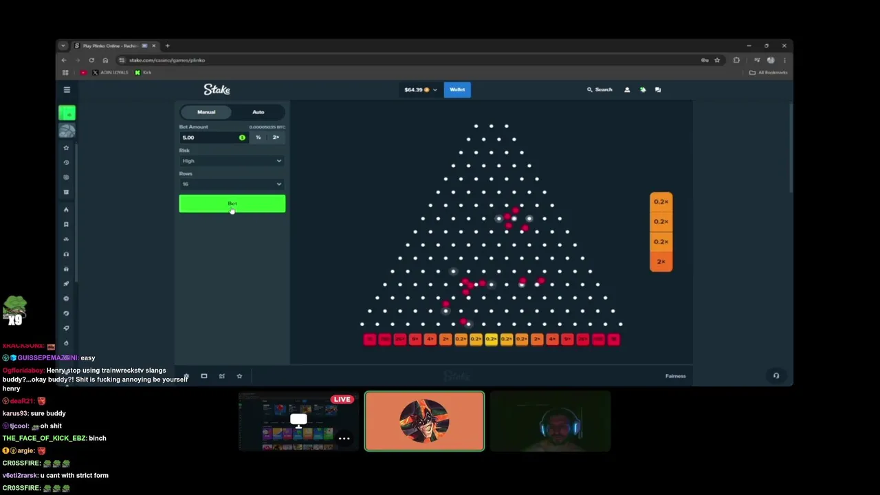Open the Wallet
This screenshot has width=880, height=495.
coord(457,89)
